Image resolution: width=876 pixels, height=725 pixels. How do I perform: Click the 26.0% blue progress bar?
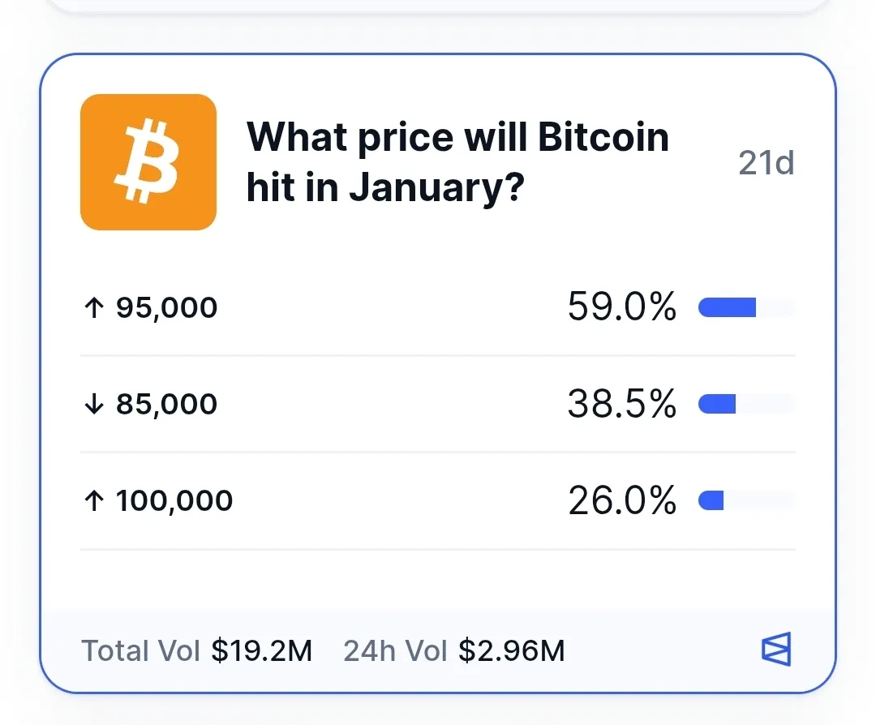(711, 501)
